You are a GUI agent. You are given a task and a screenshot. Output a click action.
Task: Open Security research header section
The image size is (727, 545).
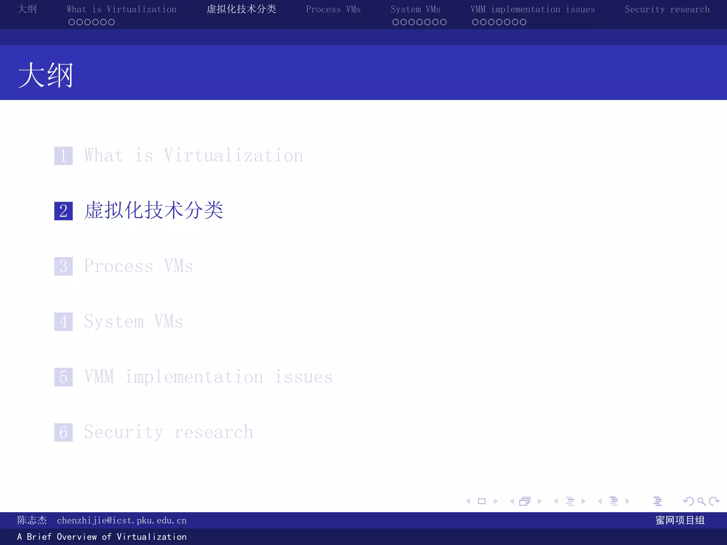[x=667, y=9]
